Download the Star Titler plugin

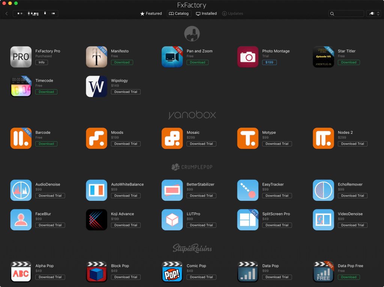[349, 62]
